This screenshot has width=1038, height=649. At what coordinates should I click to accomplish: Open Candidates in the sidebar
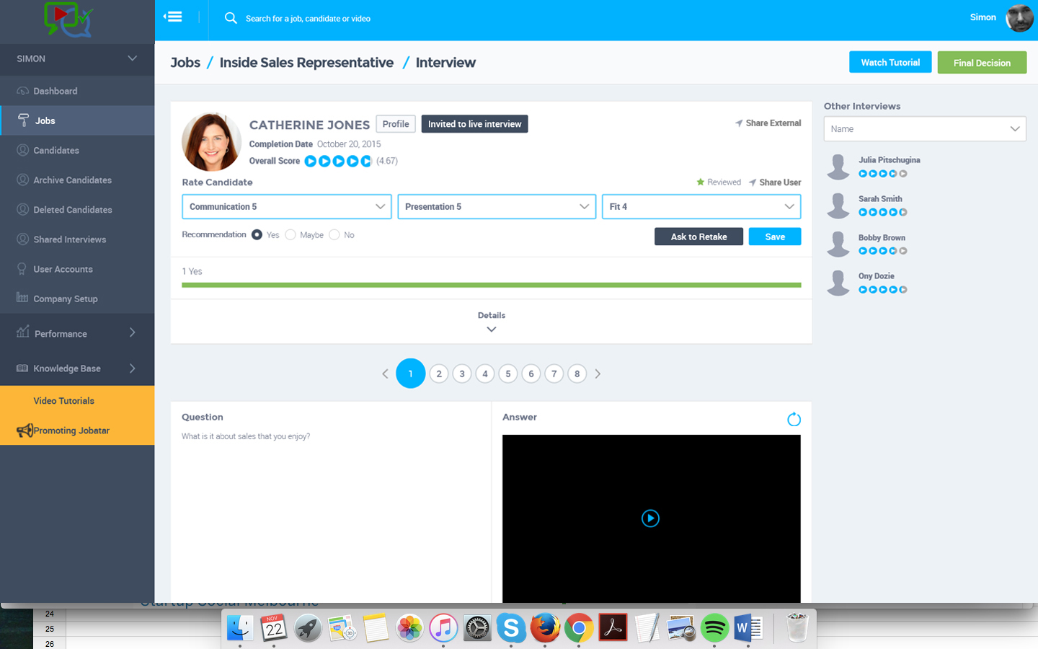[x=56, y=150]
